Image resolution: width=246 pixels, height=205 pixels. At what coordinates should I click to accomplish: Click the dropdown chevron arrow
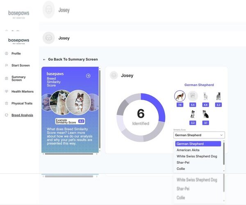pyautogui.click(x=221, y=135)
